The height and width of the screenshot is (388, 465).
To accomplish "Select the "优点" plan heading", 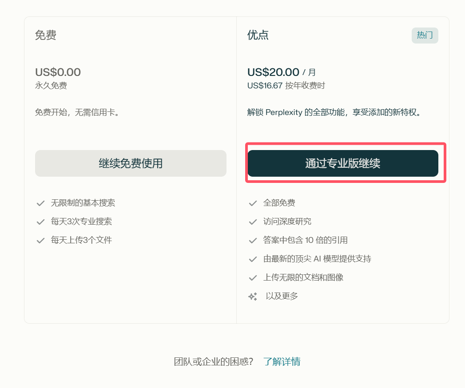I will tap(258, 35).
